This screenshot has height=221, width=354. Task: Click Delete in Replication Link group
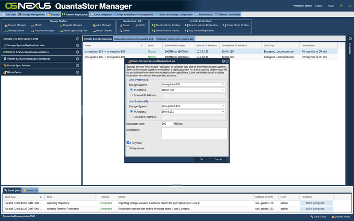(125, 30)
